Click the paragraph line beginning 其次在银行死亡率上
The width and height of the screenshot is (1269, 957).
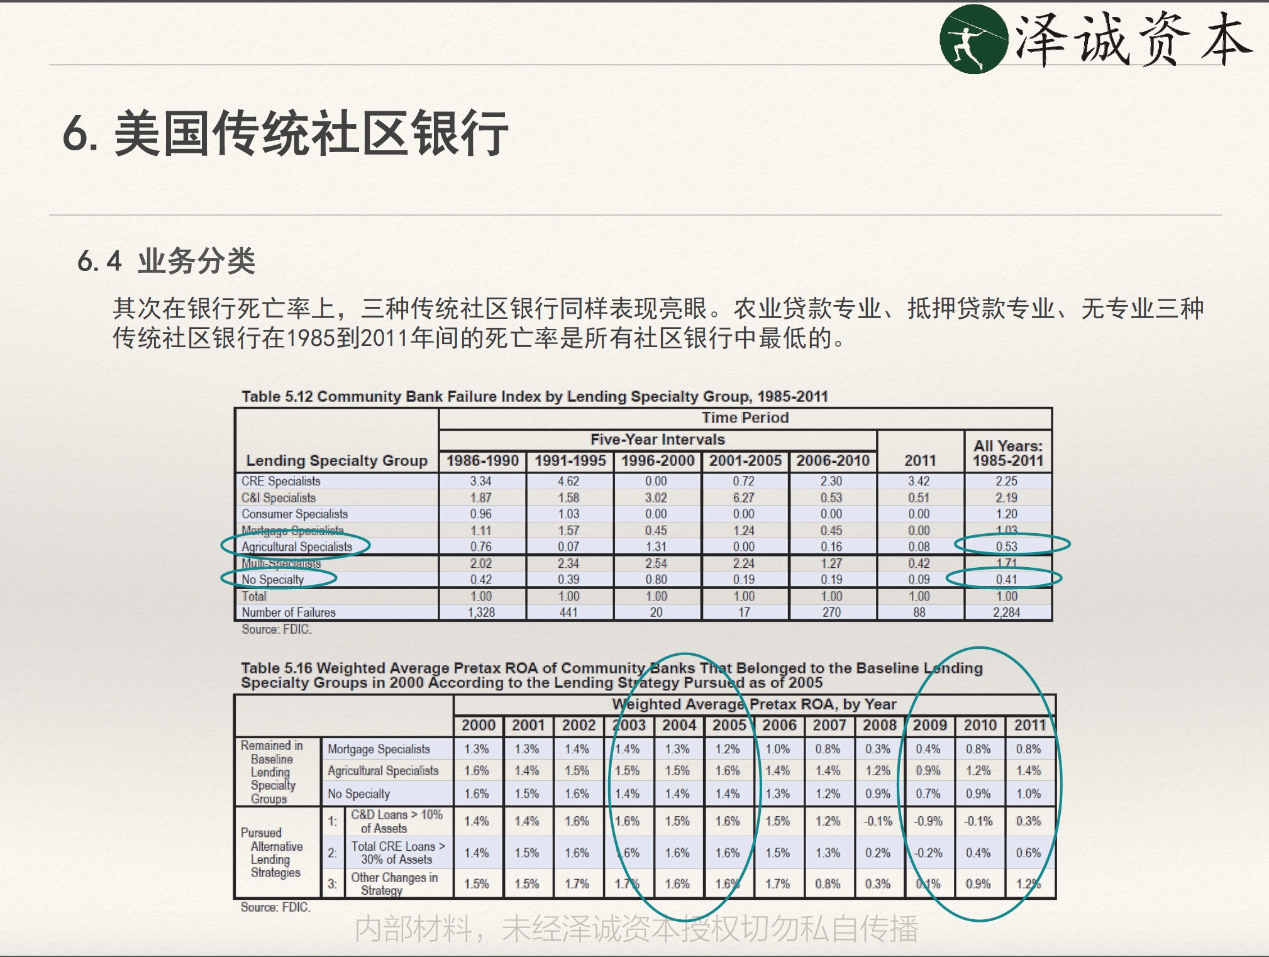[658, 308]
